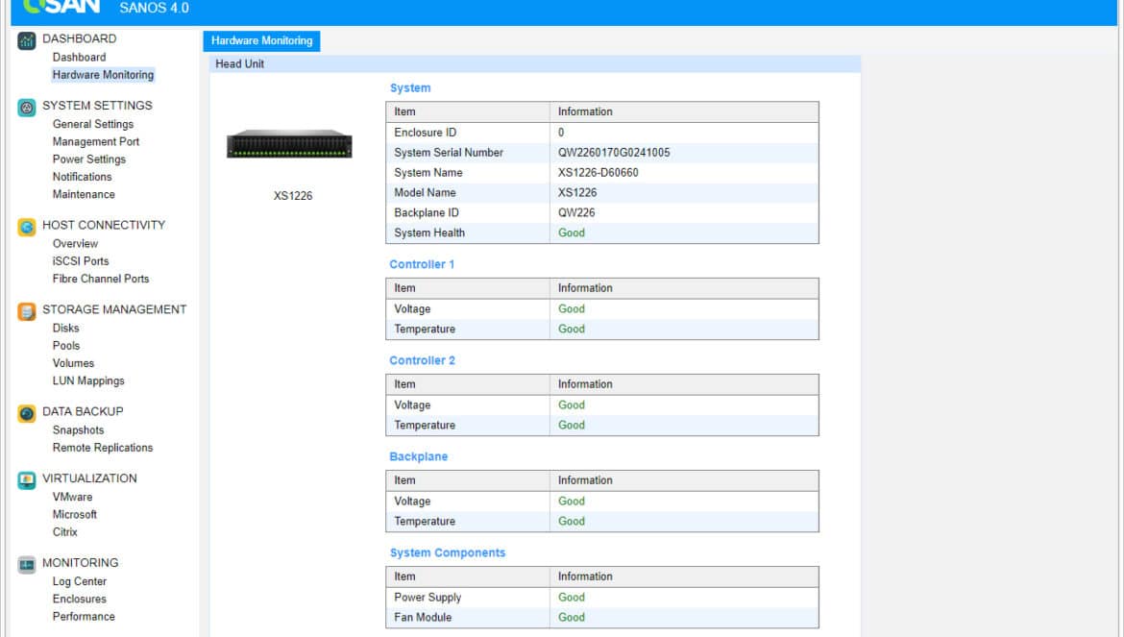This screenshot has width=1124, height=637.
Task: Switch to the Hardware Monitoring tab
Action: pos(261,41)
